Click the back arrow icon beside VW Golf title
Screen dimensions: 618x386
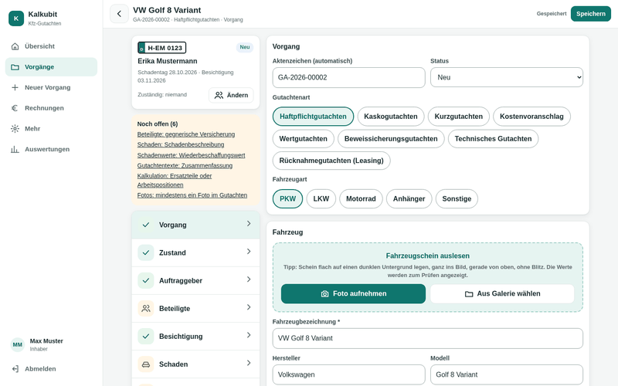(119, 14)
